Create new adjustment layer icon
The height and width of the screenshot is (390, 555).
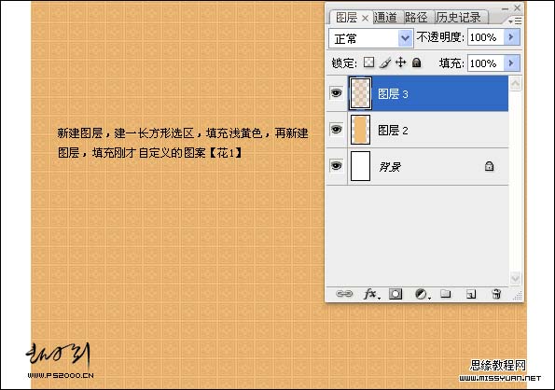pyautogui.click(x=422, y=294)
